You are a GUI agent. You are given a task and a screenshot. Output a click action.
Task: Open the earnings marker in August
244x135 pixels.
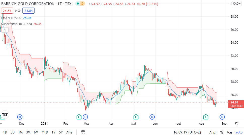click(x=206, y=117)
